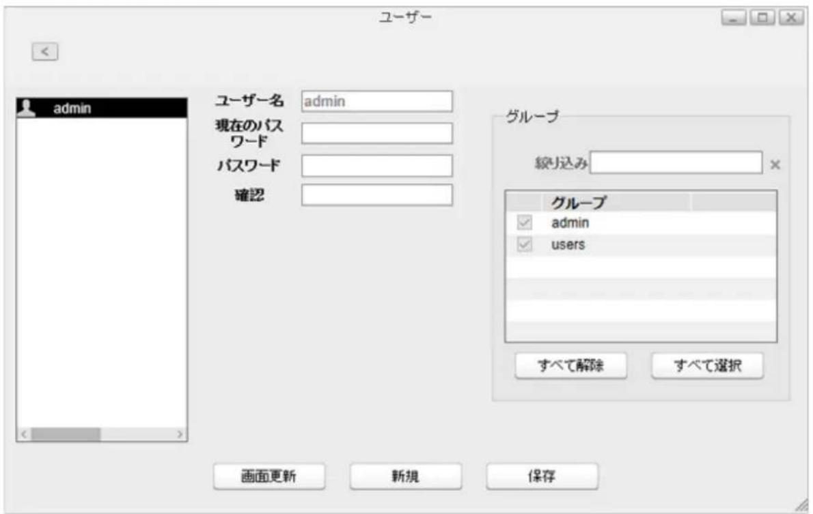Image resolution: width=813 pixels, height=514 pixels.
Task: Toggle the admin group checkbox
Action: (x=524, y=223)
